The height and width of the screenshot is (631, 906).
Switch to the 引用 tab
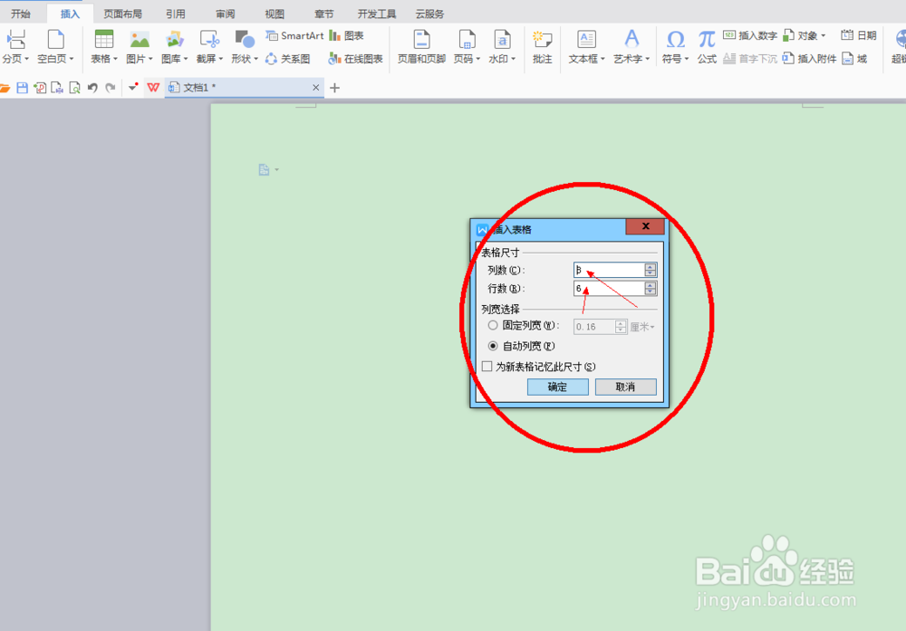click(x=176, y=14)
